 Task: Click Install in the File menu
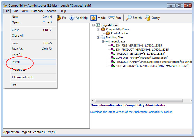coord(30,62)
